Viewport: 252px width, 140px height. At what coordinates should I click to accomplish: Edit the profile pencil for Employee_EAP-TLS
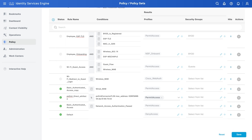tap(178, 36)
